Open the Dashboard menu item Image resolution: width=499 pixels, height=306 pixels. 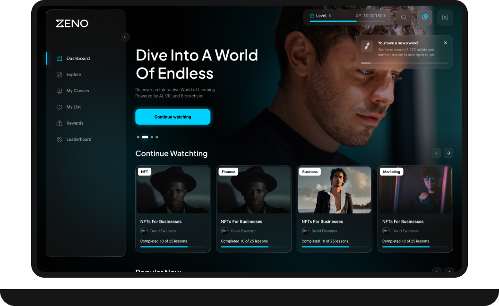[x=78, y=59]
